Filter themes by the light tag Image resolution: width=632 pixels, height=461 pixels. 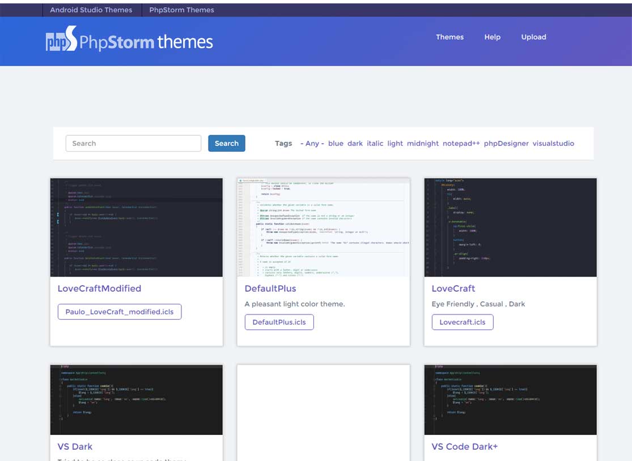[395, 143]
